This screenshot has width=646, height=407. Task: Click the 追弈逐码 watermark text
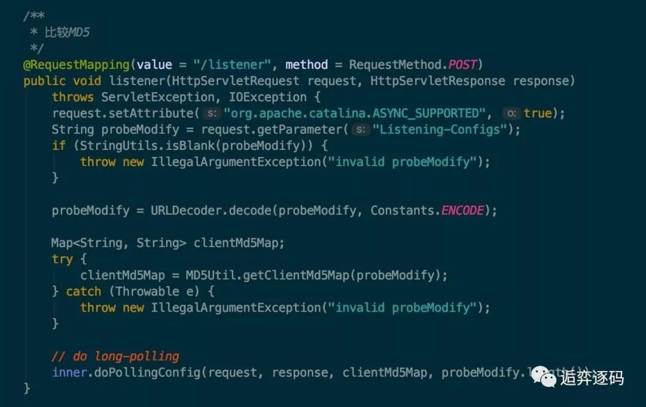[592, 378]
